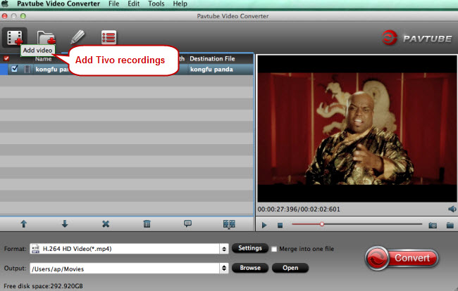Adjust the preview playback progress slider
Image resolution: width=458 pixels, height=291 pixels.
[357, 224]
